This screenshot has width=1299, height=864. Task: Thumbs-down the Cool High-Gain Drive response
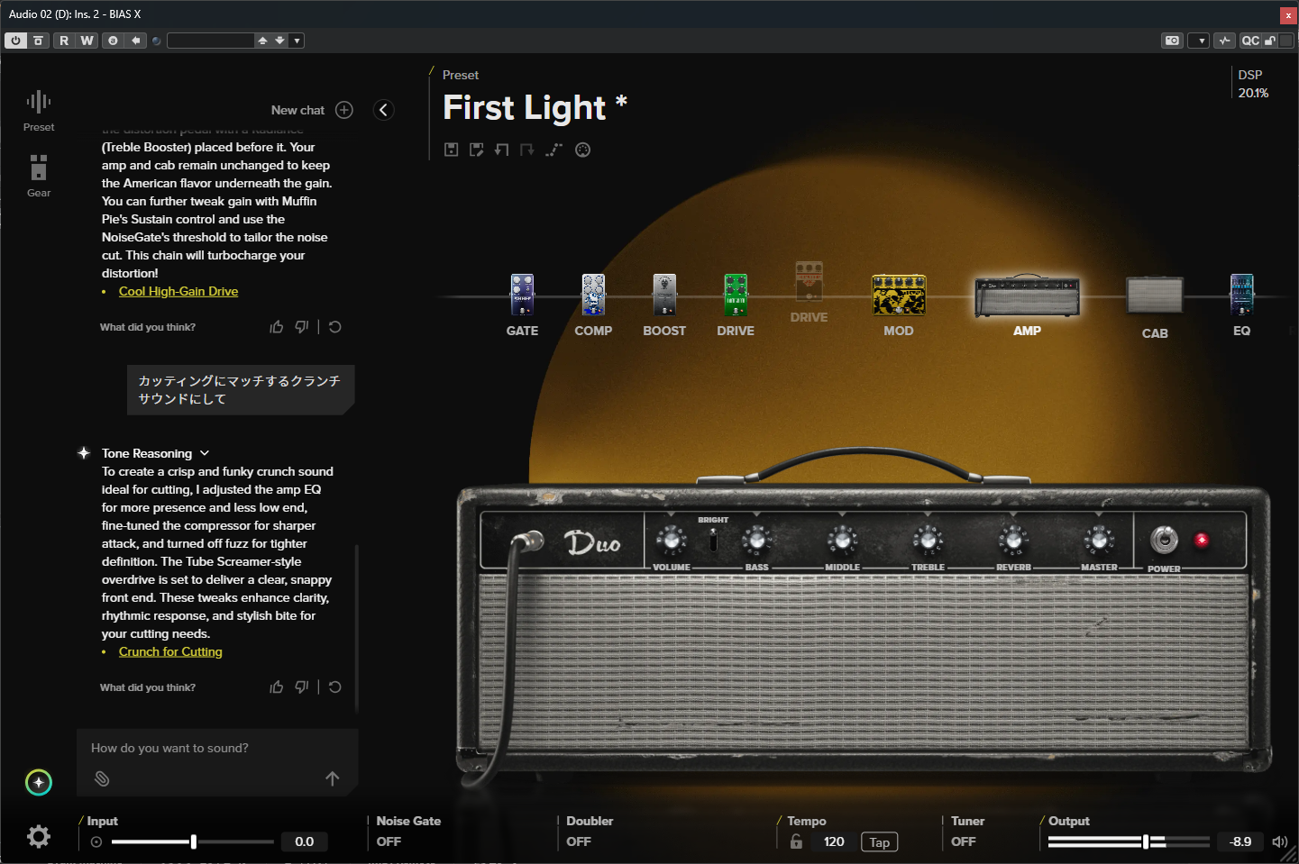[302, 327]
